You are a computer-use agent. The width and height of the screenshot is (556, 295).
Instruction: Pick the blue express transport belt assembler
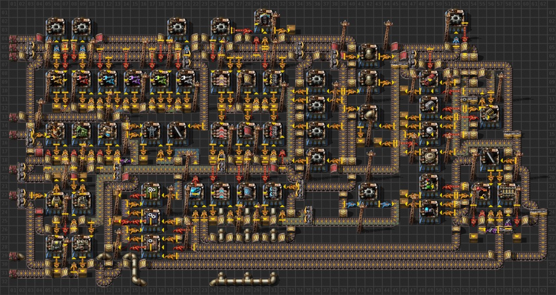coord(221,195)
